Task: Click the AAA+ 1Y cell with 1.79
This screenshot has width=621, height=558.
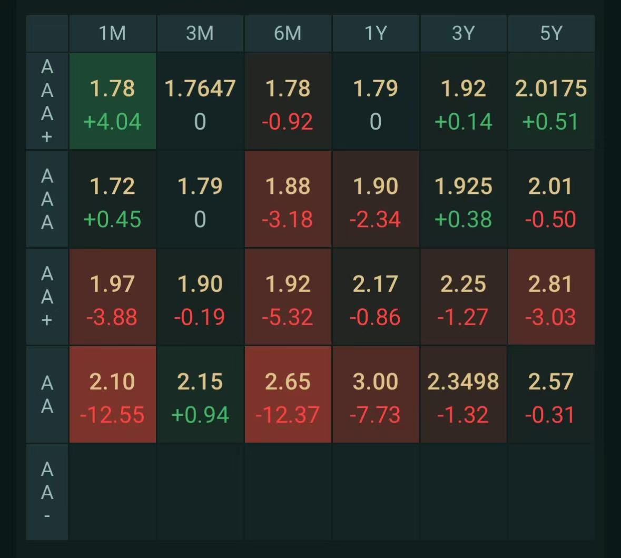Action: (376, 101)
